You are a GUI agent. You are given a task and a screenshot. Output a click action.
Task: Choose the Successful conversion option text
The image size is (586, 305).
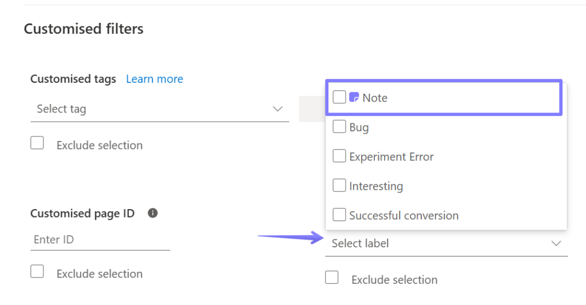pyautogui.click(x=404, y=215)
